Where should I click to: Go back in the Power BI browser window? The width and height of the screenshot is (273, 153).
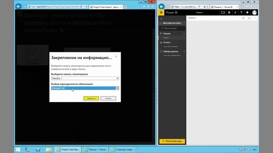(162, 7)
